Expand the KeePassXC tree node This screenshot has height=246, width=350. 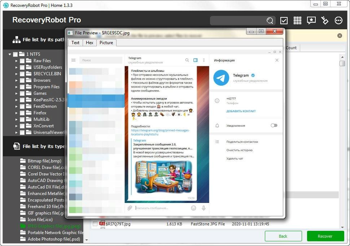point(16,100)
